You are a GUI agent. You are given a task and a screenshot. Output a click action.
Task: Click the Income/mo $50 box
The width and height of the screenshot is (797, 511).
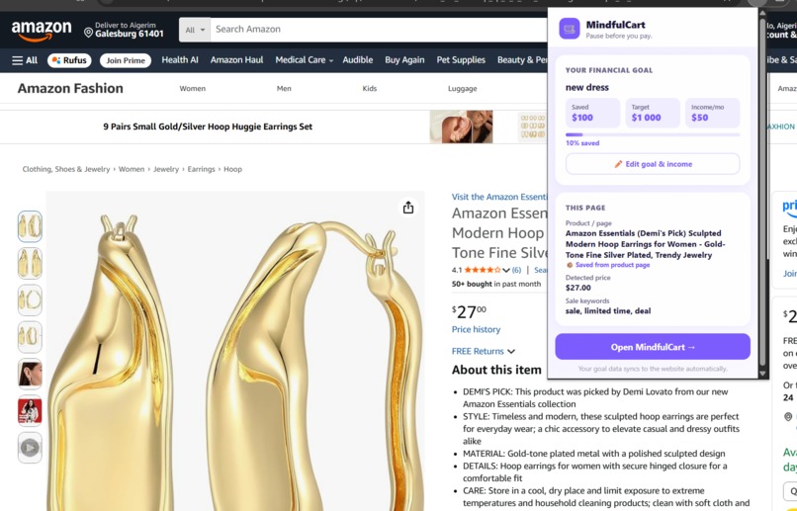pos(713,113)
